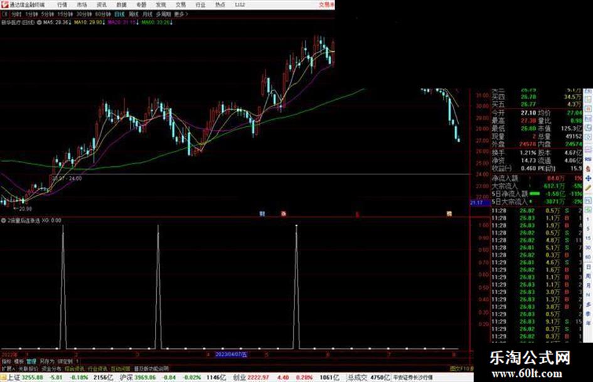The image size is (593, 382).
Task: Click the 今开 value 27.10
Action: click(528, 113)
